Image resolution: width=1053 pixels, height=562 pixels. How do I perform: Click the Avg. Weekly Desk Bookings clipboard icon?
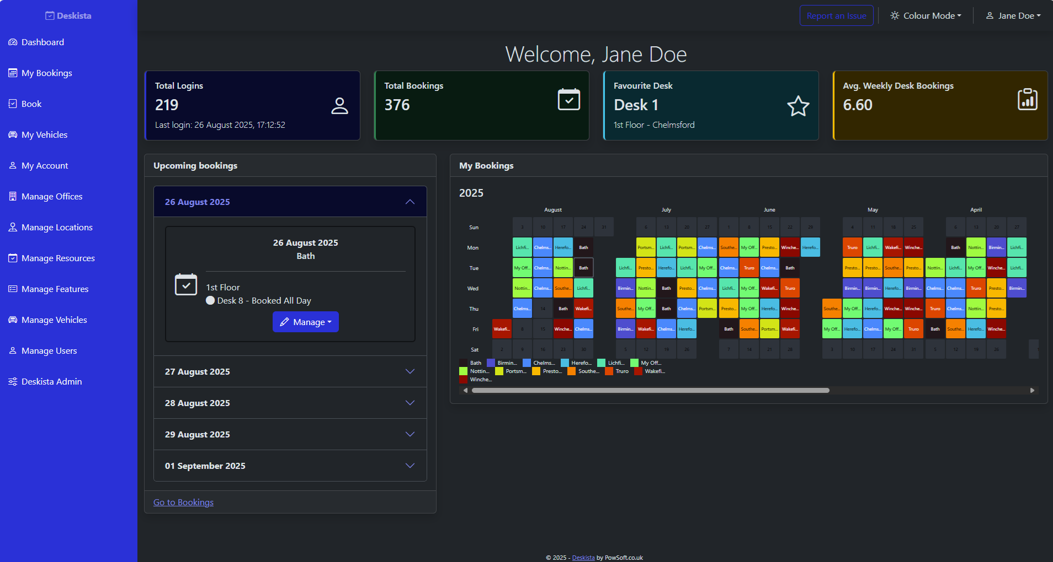[x=1028, y=99]
